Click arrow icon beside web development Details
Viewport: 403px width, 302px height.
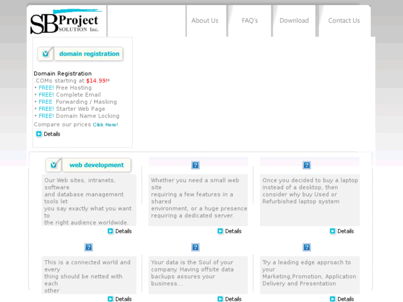(x=110, y=231)
